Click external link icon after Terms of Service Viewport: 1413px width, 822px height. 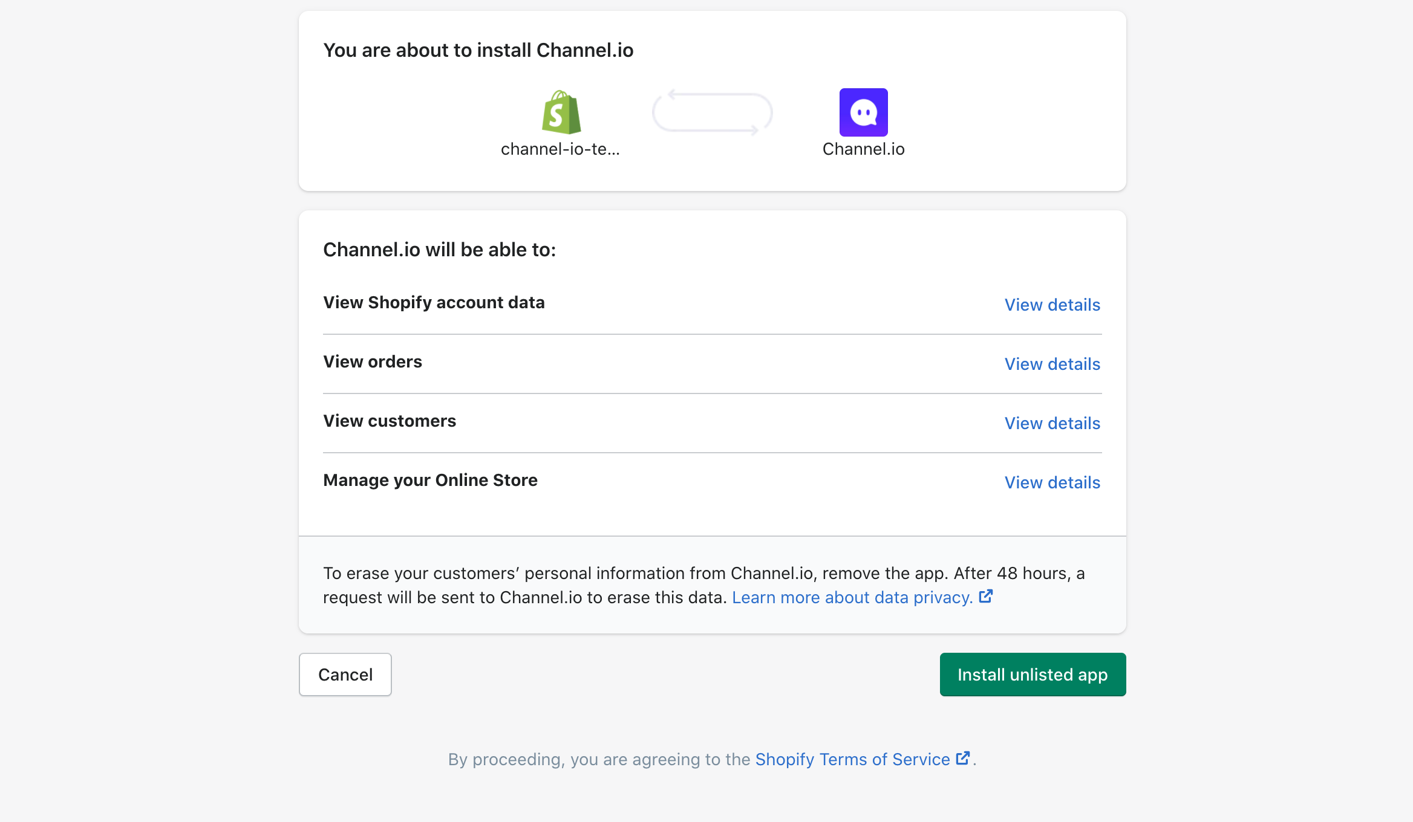coord(963,758)
